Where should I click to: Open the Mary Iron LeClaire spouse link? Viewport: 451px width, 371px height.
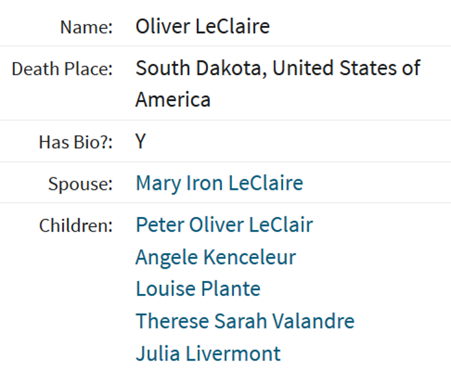click(219, 183)
